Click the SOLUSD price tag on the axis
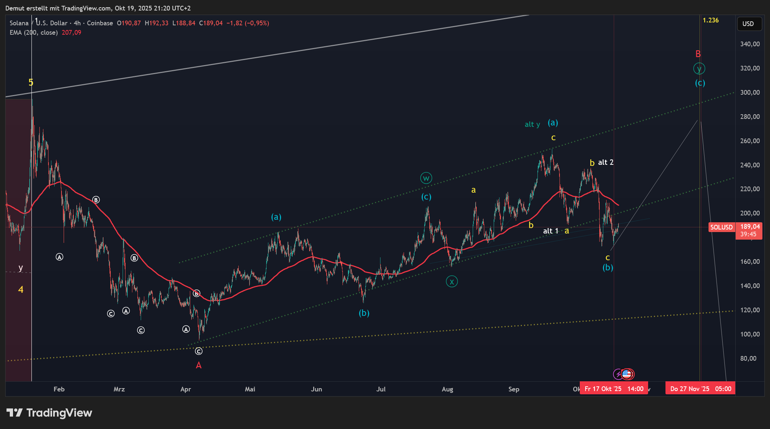The height and width of the screenshot is (429, 770). click(721, 227)
